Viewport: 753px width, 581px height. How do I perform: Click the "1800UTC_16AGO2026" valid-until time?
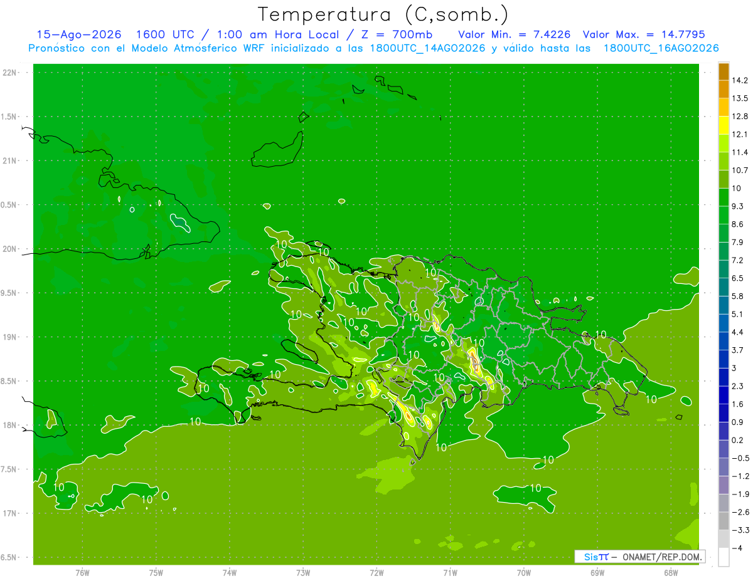pos(661,48)
